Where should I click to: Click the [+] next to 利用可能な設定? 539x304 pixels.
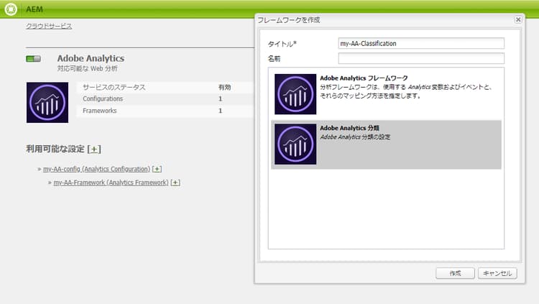point(94,149)
